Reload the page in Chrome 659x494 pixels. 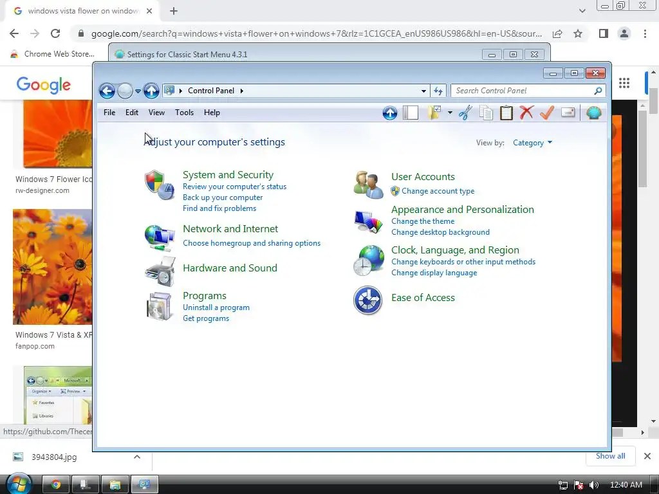[x=55, y=33]
